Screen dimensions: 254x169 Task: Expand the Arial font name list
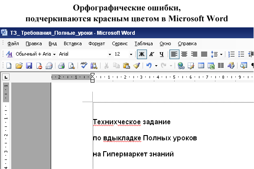pos(110,54)
